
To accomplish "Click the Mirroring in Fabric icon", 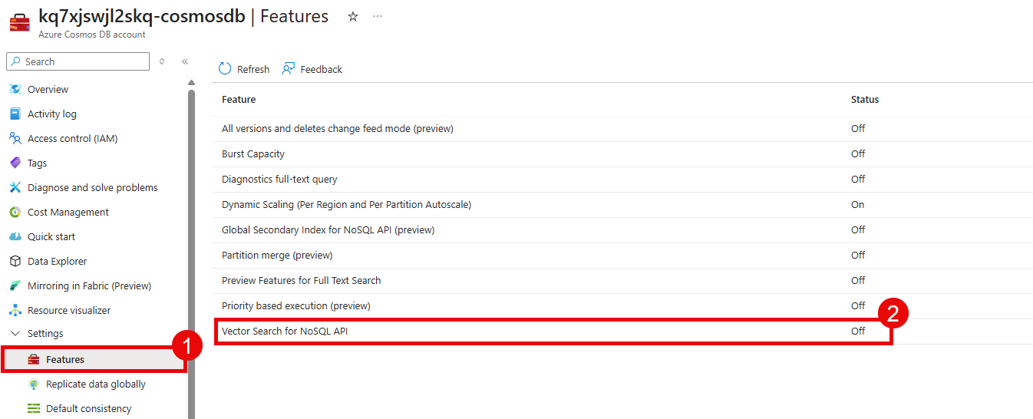I will point(15,285).
